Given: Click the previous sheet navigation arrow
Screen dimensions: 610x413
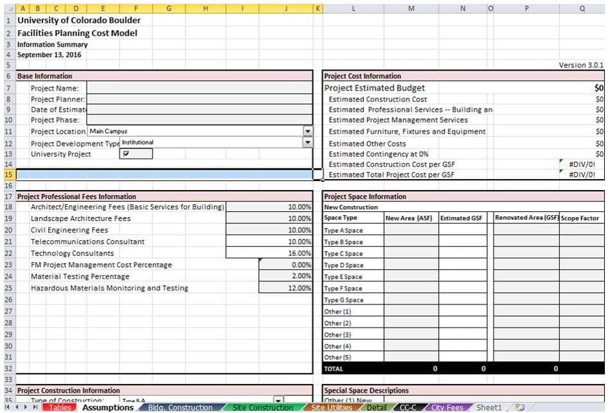Looking at the screenshot, I should tap(15, 408).
